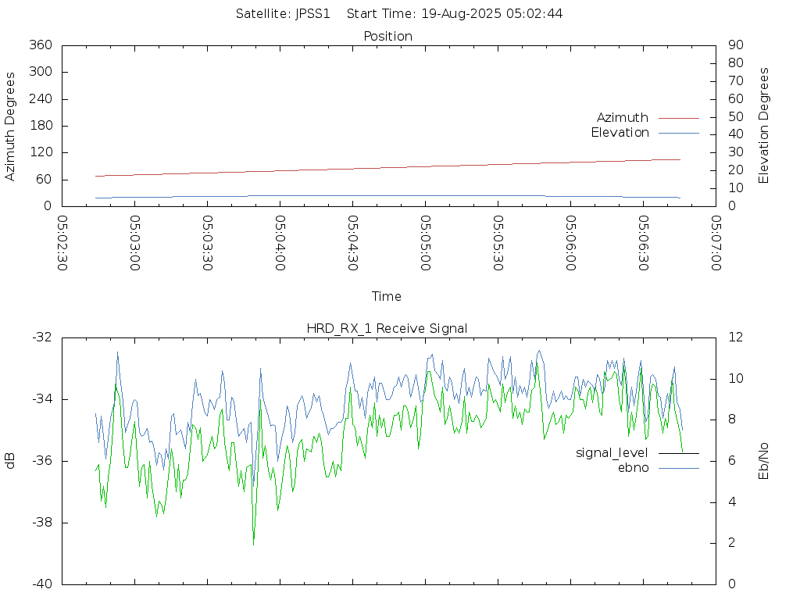Click the "Satellite: JPSS1" header text
The height and width of the screenshot is (600, 800).
(x=283, y=14)
